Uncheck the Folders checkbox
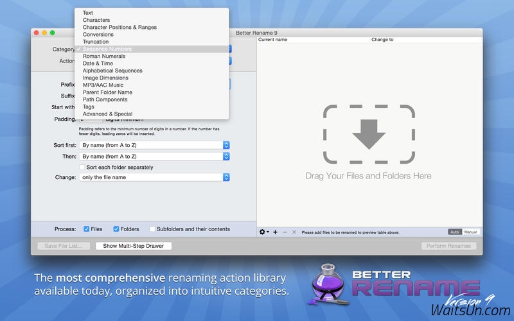The image size is (514, 321). 116,229
